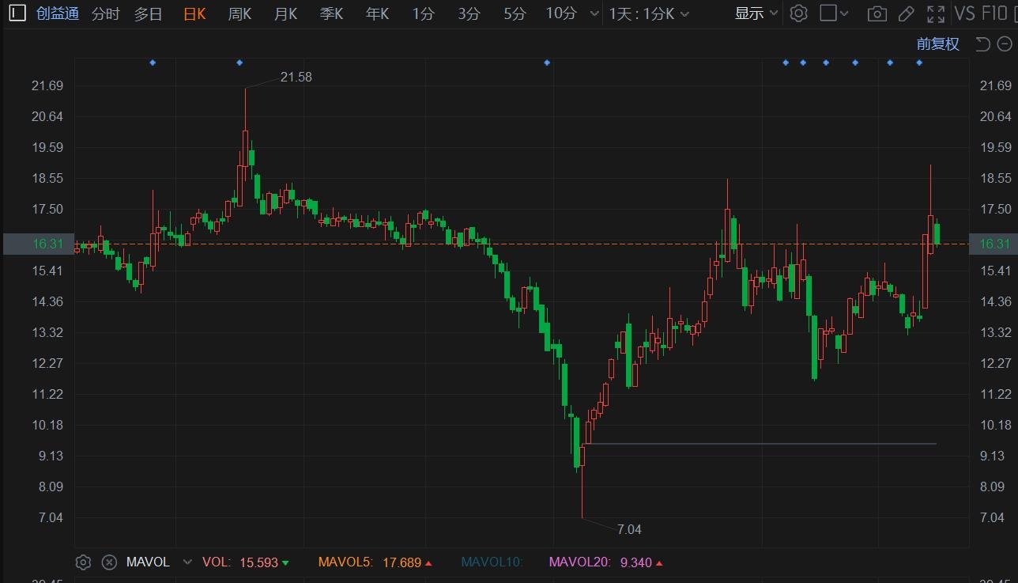Open the 1天 : 1分K dropdown
Image resolution: width=1018 pixels, height=583 pixels.
(649, 13)
